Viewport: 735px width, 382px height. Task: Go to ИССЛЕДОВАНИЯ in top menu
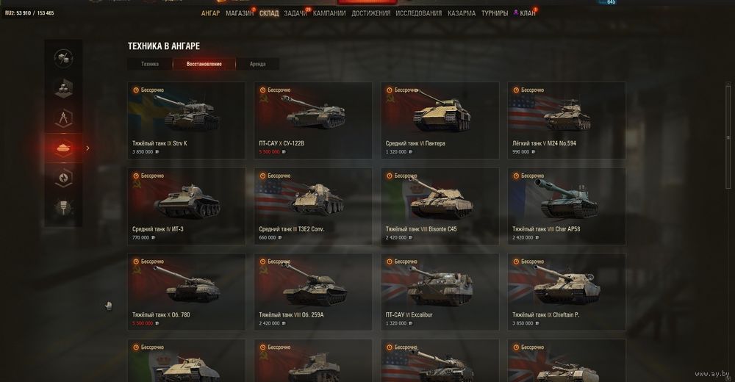coord(419,13)
